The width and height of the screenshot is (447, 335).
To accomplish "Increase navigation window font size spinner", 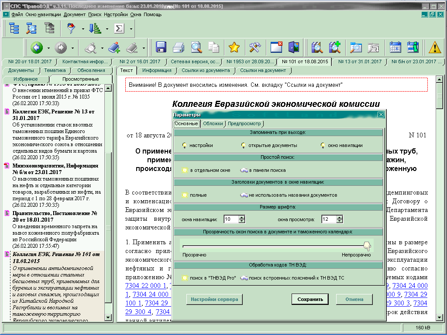I will (242, 217).
